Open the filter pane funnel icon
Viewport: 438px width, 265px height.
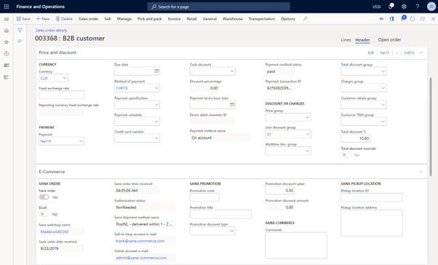coord(20,30)
